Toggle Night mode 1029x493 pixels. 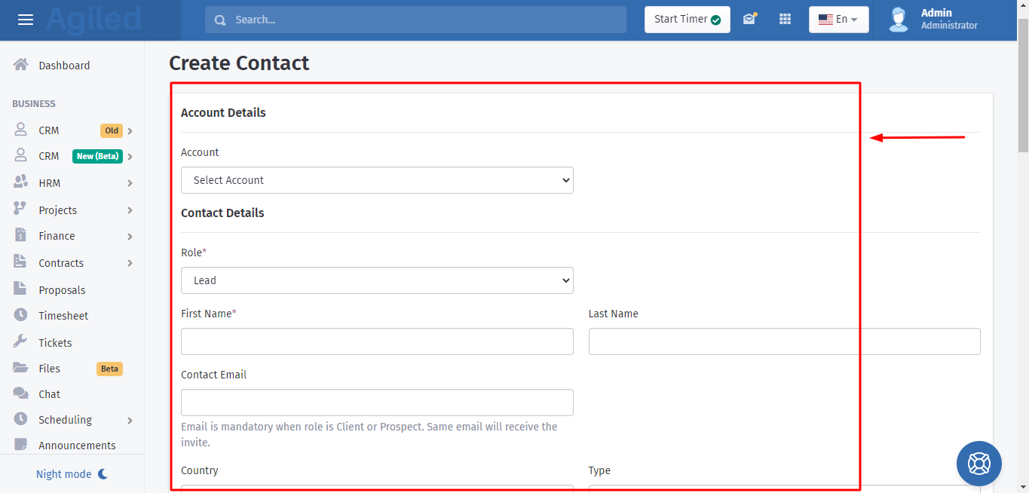[72, 474]
